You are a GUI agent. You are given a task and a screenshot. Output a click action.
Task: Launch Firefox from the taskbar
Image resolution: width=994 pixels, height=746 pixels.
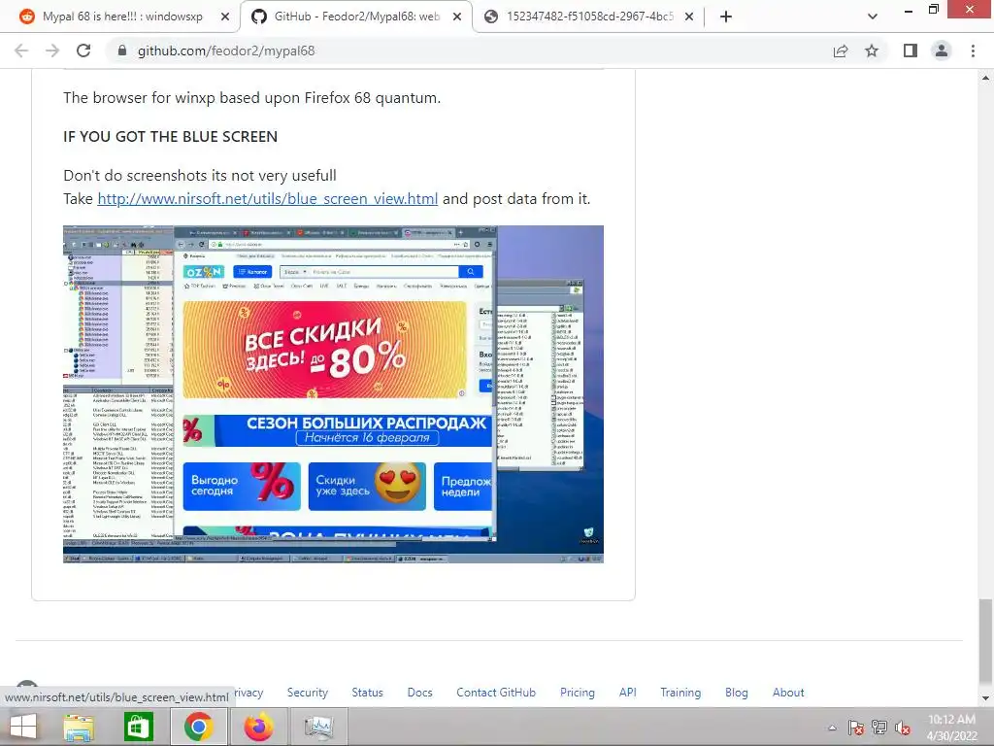tap(258, 727)
